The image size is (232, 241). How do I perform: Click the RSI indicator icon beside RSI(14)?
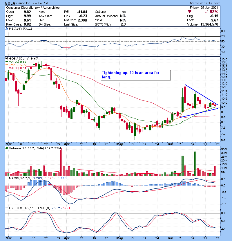pyautogui.click(x=7, y=28)
